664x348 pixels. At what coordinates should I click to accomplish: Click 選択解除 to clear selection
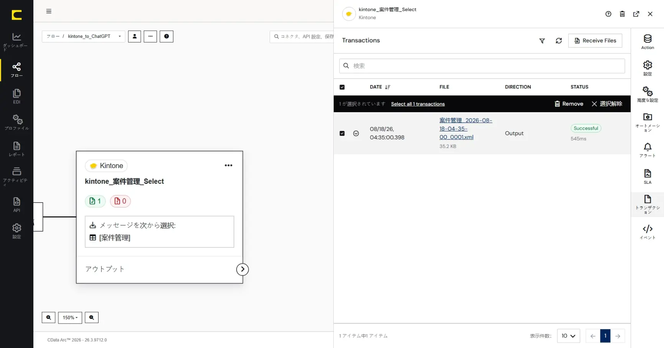[607, 104]
